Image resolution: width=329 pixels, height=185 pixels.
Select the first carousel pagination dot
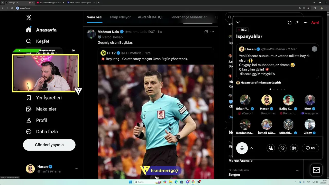(x=270, y=89)
